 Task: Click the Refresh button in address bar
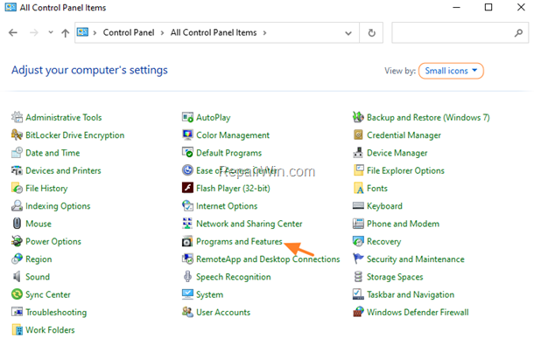(x=371, y=32)
